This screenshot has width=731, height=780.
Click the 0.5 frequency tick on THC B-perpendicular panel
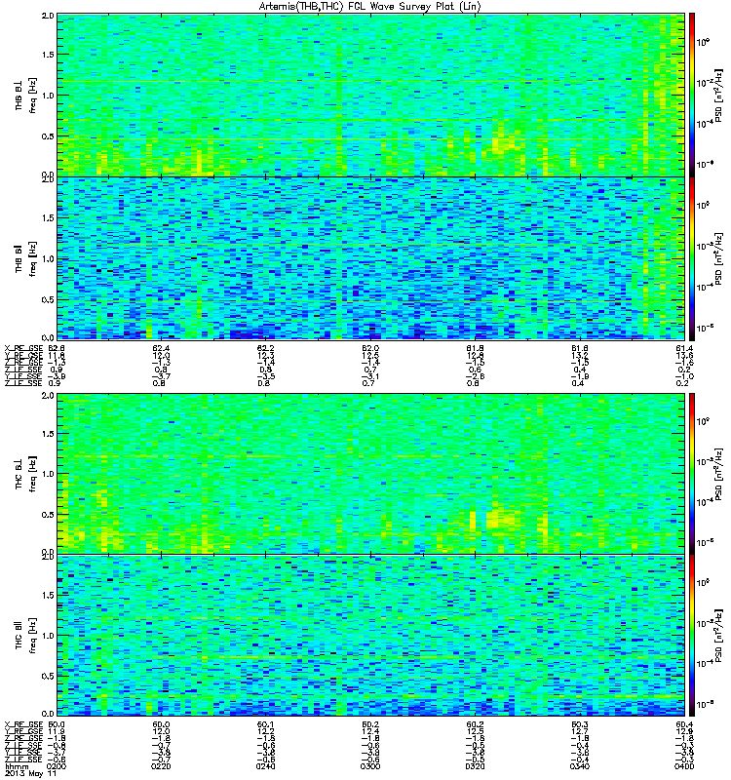tap(48, 515)
